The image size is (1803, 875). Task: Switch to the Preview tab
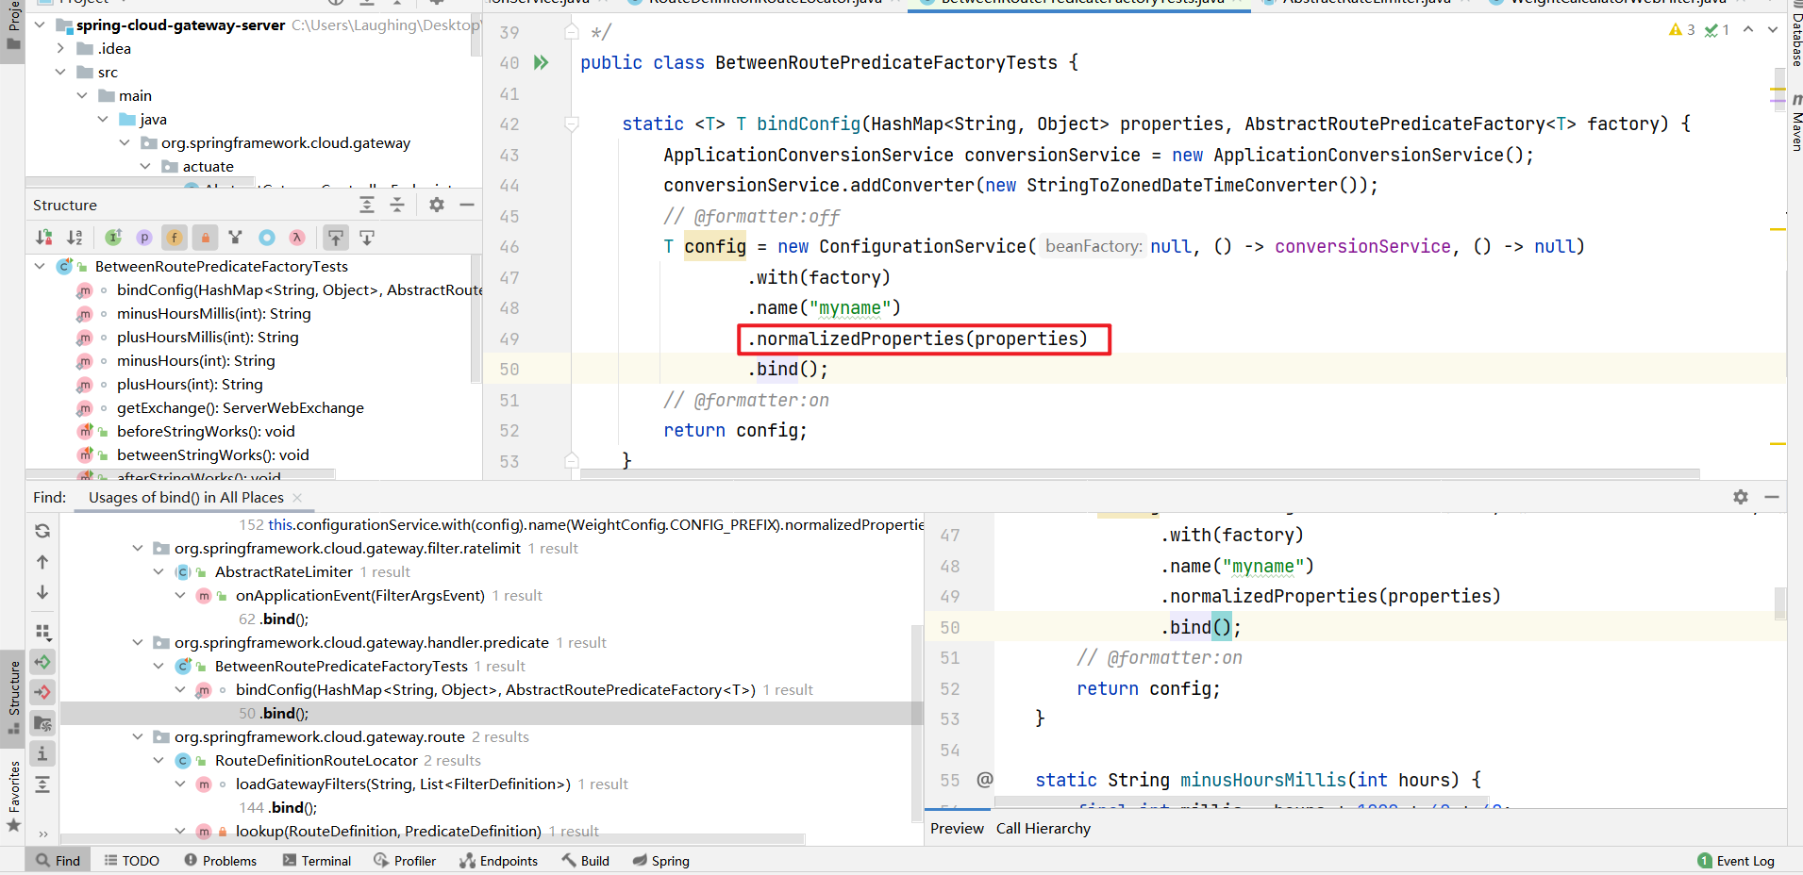pos(957,828)
